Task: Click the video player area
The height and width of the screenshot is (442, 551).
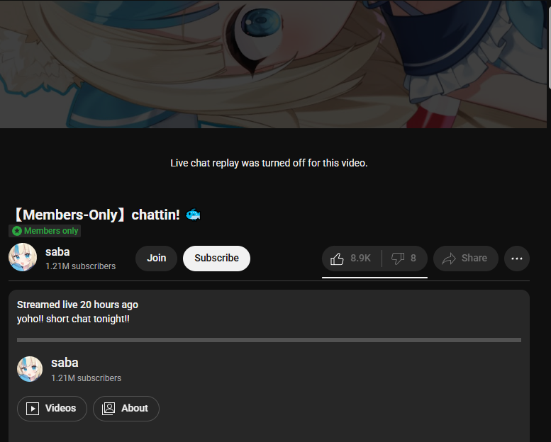Action: (274, 64)
